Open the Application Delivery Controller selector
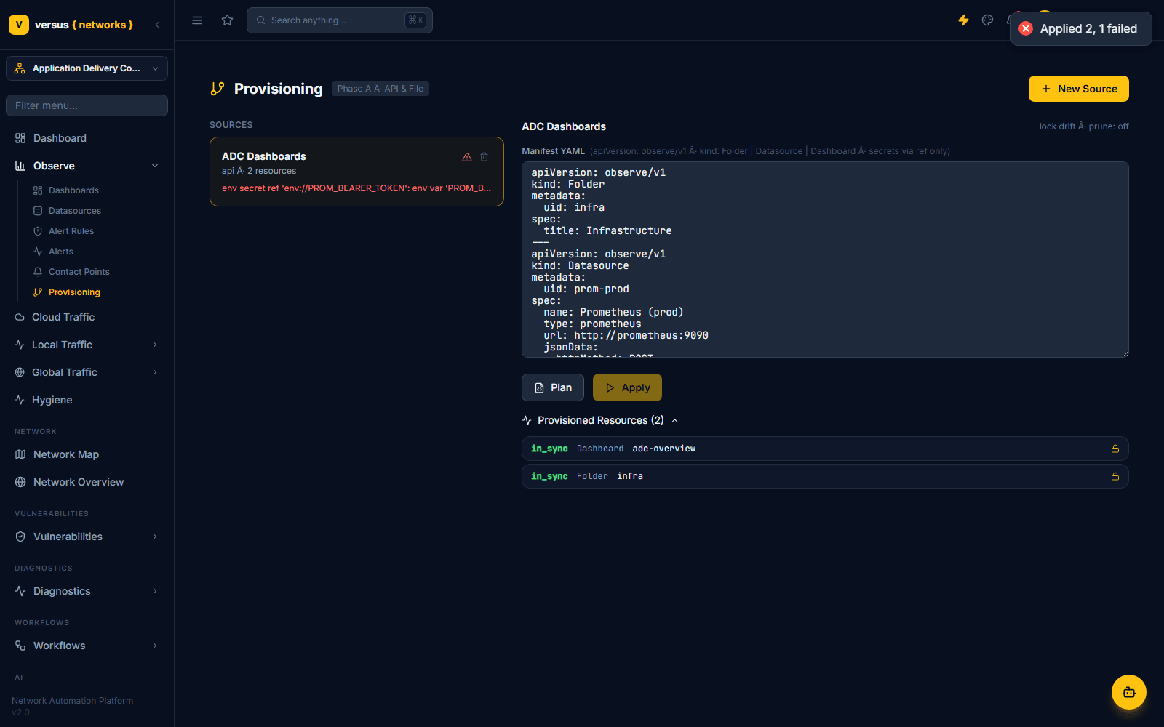The height and width of the screenshot is (727, 1164). pyautogui.click(x=87, y=68)
